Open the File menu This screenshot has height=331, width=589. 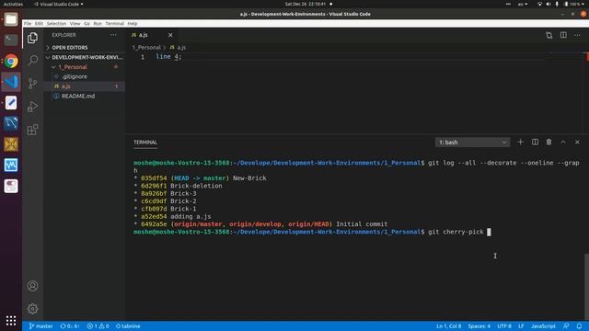coord(28,23)
